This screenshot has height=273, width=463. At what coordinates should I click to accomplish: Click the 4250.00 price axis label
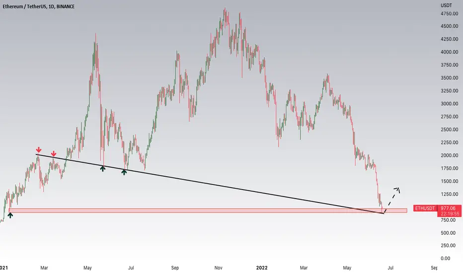(x=450, y=39)
